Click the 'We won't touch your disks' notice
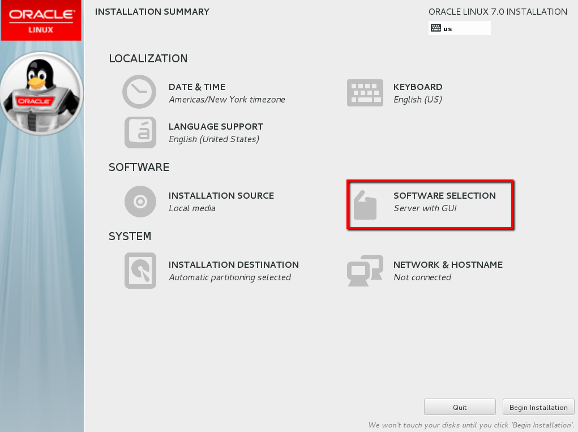Image resolution: width=578 pixels, height=432 pixels. [x=471, y=425]
